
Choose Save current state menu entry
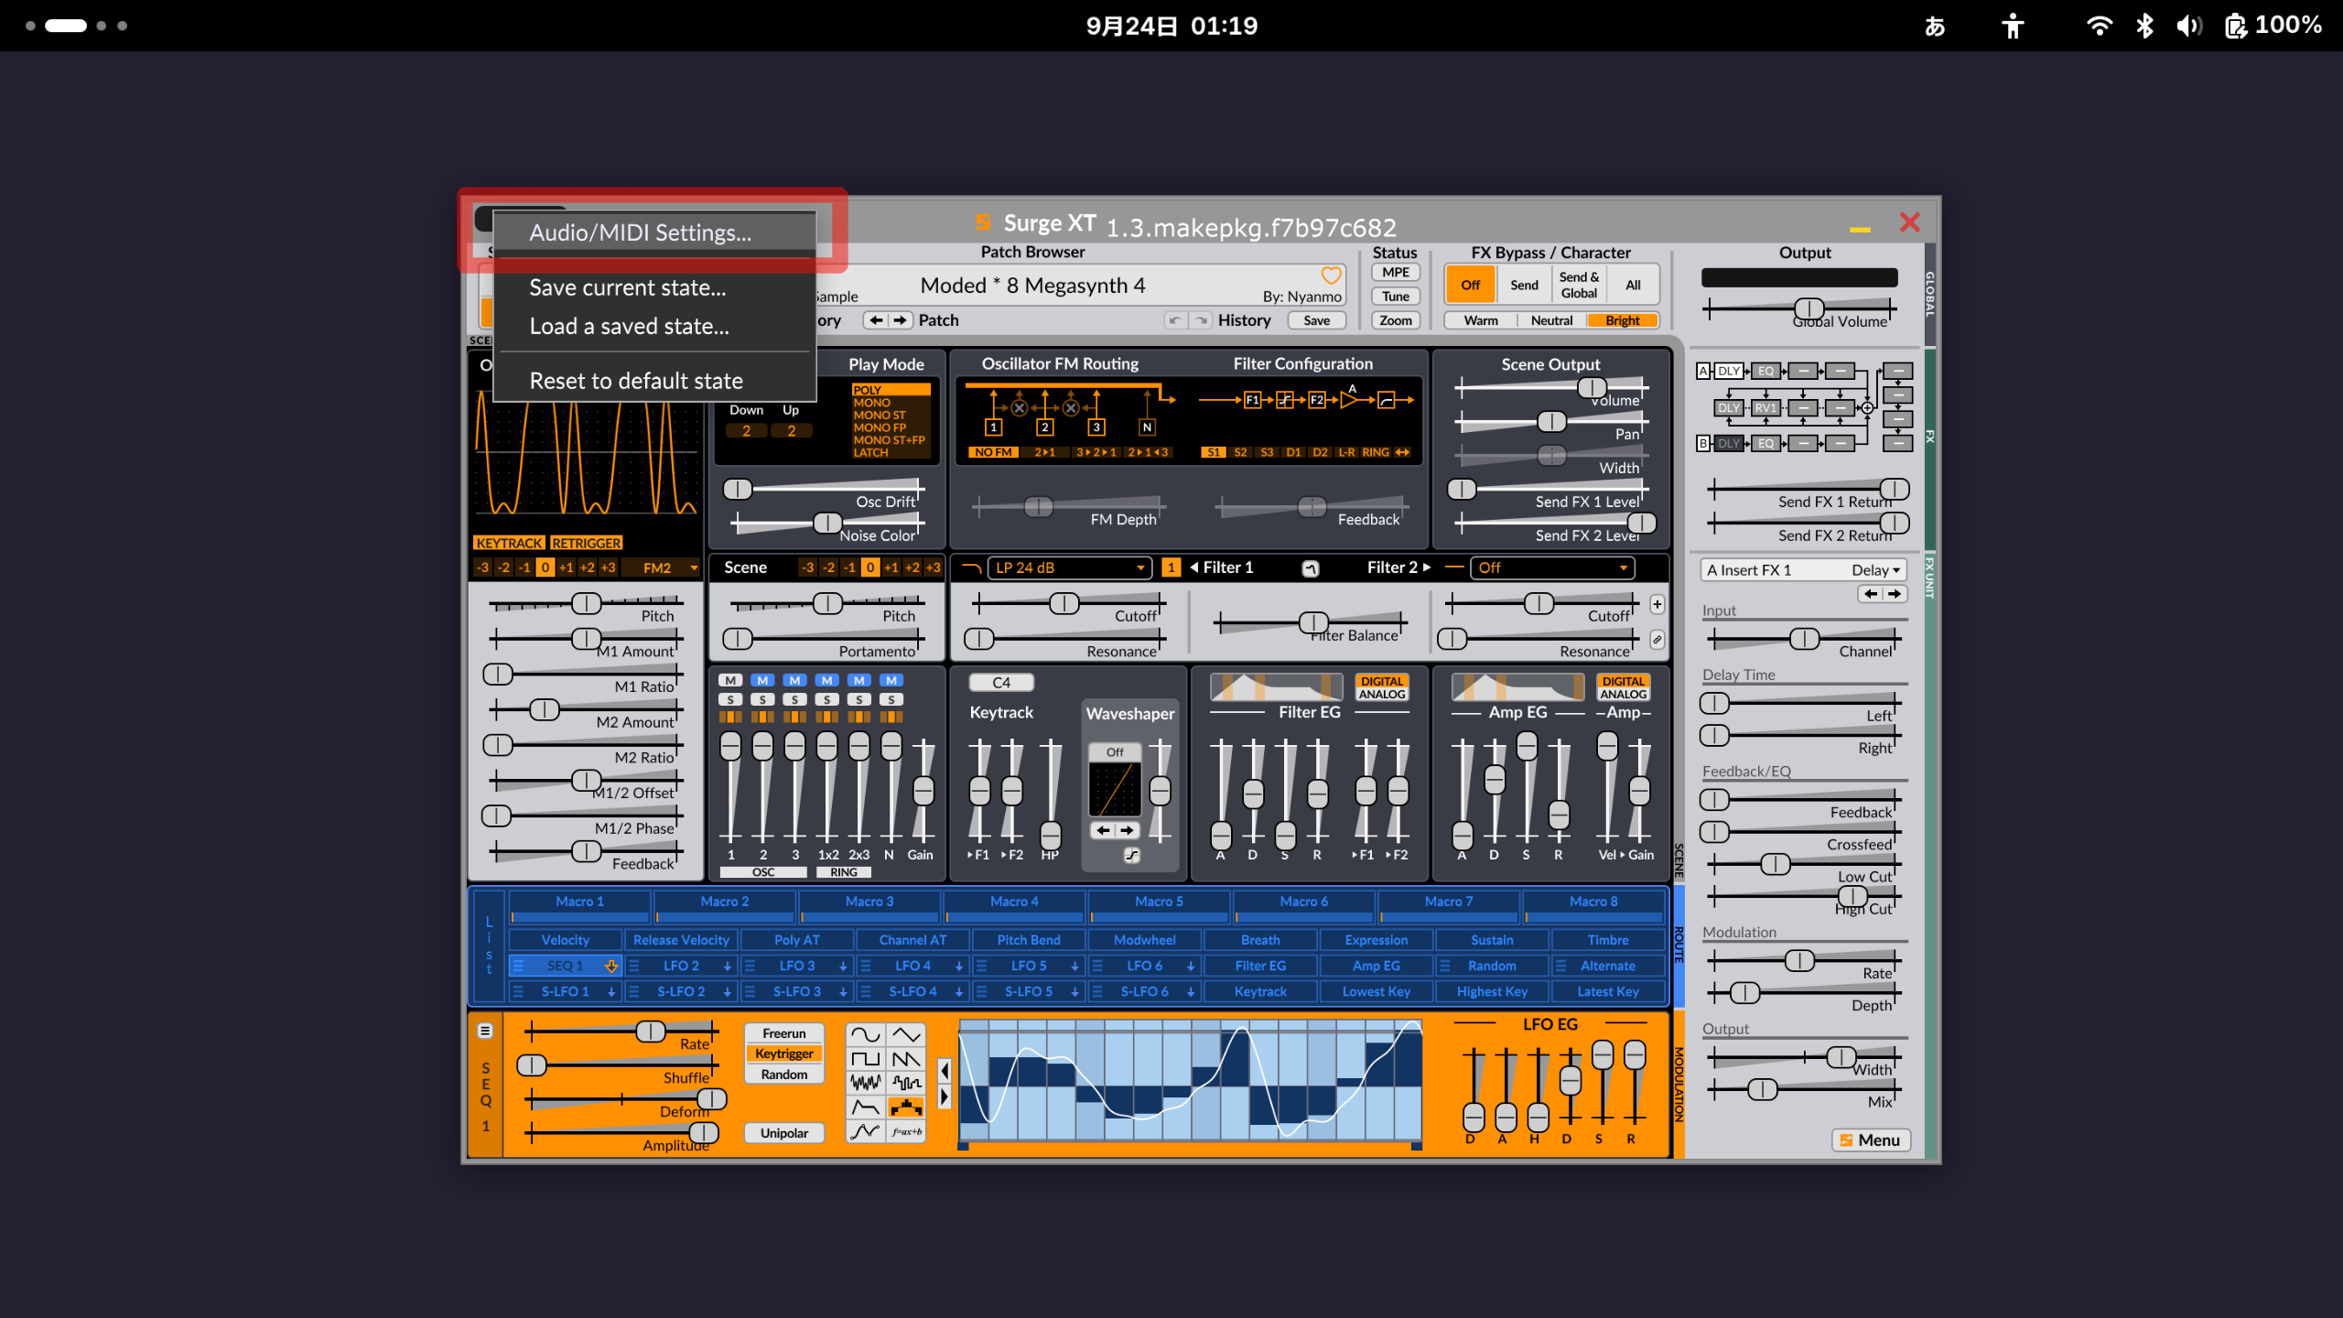(654, 287)
